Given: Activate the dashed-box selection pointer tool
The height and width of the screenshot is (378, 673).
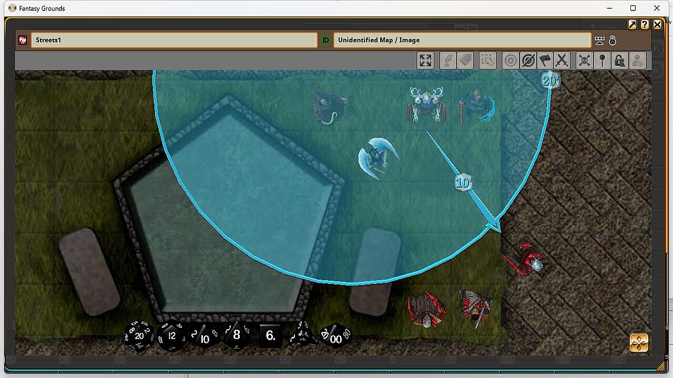Looking at the screenshot, I should click(x=487, y=61).
